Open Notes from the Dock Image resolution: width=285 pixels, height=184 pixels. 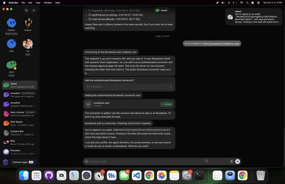[x=174, y=175]
